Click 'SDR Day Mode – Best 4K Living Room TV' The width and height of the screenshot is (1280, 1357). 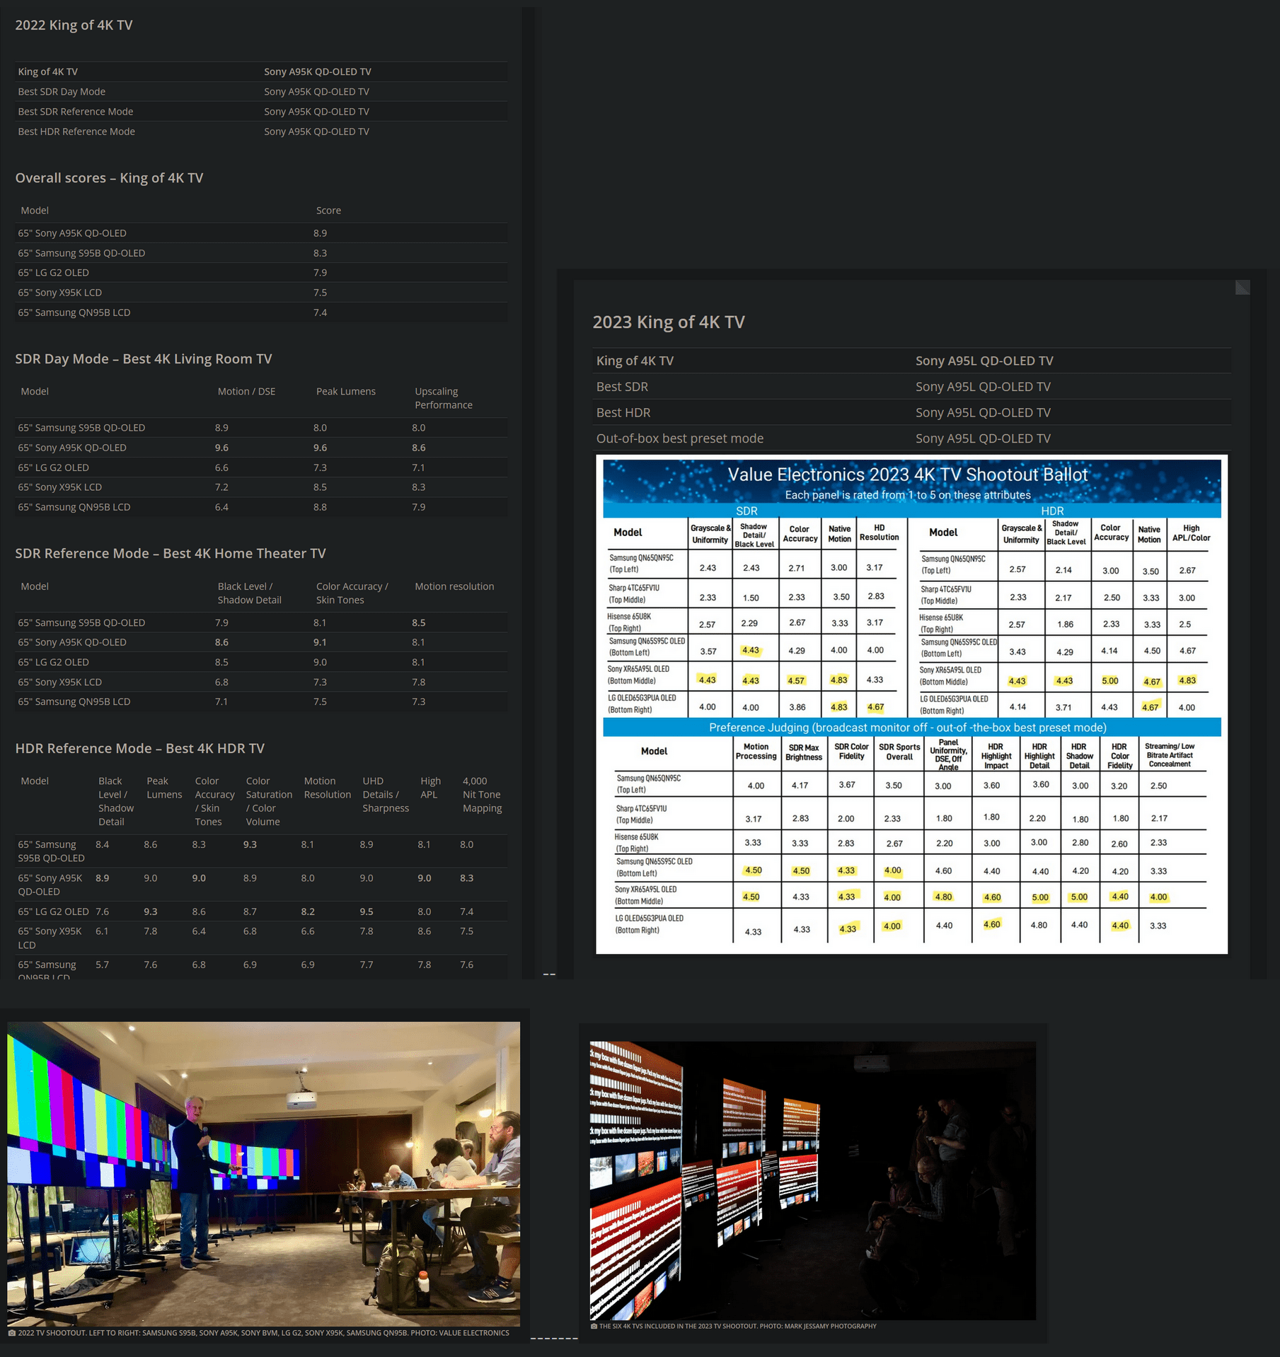(144, 359)
